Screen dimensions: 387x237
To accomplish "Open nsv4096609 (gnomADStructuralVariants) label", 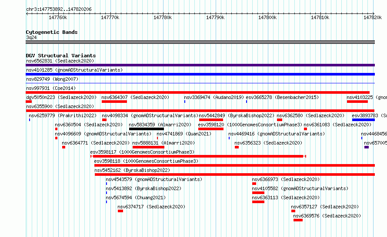I will (x=103, y=134).
